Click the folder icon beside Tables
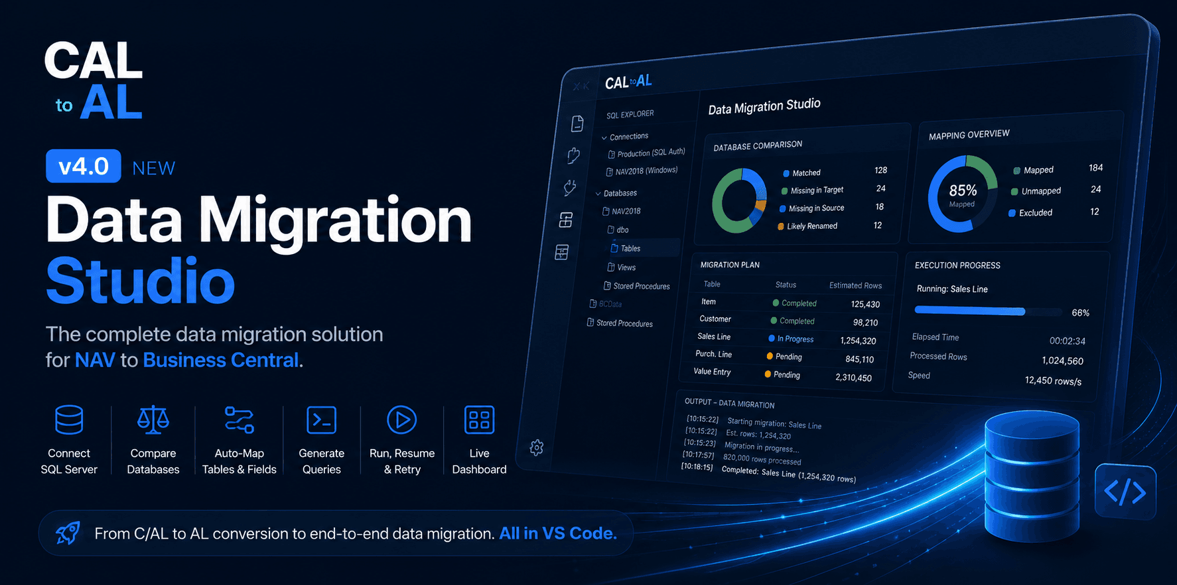 click(x=614, y=248)
